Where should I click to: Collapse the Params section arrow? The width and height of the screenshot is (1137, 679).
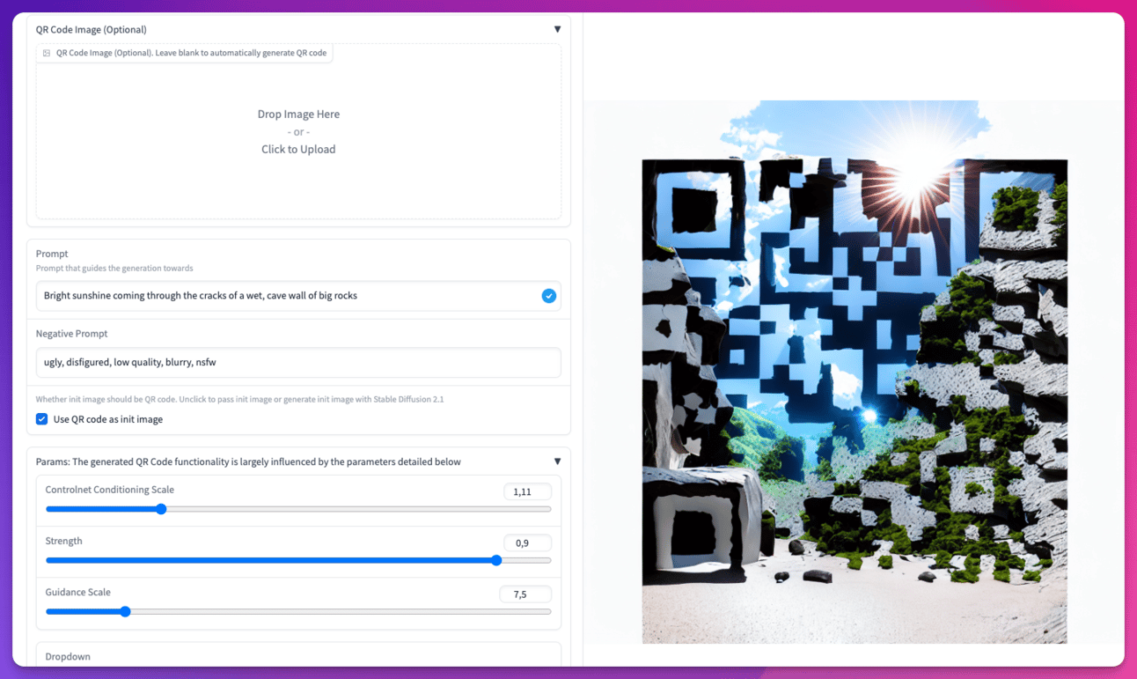coord(557,461)
